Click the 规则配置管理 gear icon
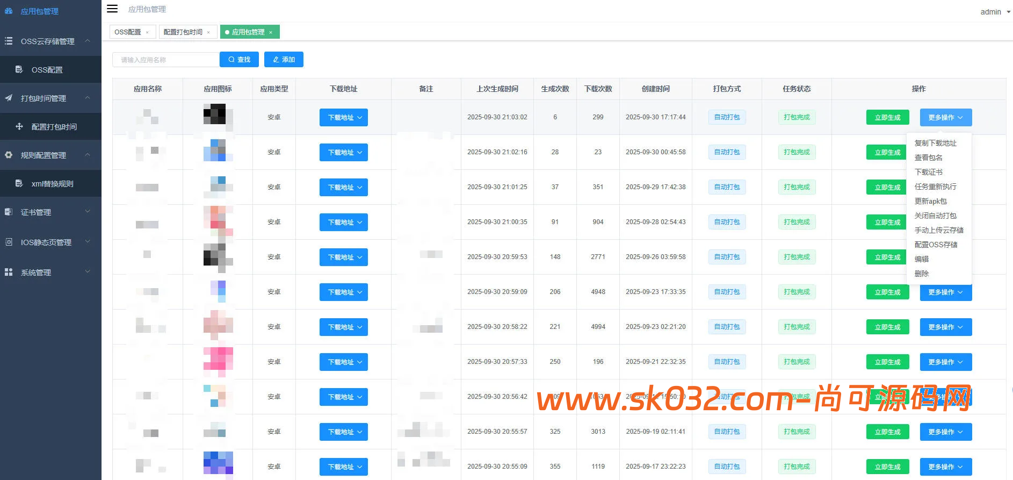This screenshot has width=1013, height=480. (x=9, y=155)
